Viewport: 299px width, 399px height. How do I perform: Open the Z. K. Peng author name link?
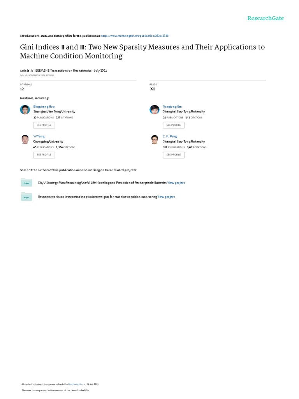click(x=170, y=136)
